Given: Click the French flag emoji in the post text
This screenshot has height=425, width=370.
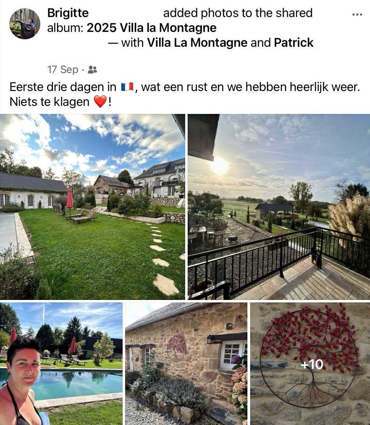Looking at the screenshot, I should tap(127, 87).
